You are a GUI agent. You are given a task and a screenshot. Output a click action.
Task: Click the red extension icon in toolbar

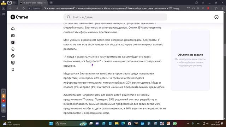coord(208,8)
